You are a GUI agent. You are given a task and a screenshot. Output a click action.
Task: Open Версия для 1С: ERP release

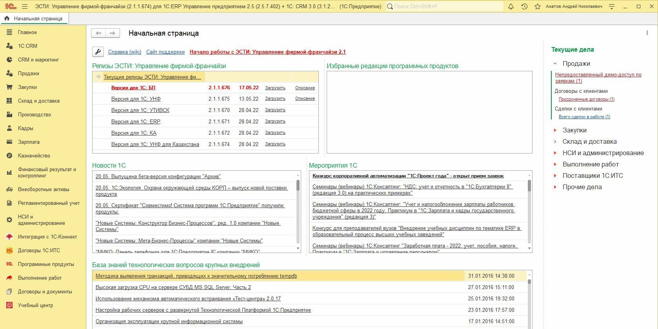[x=136, y=121]
